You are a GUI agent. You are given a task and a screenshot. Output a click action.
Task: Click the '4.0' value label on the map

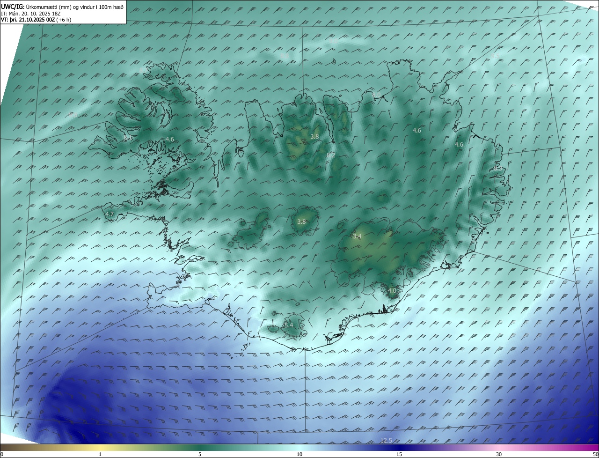[392, 290]
